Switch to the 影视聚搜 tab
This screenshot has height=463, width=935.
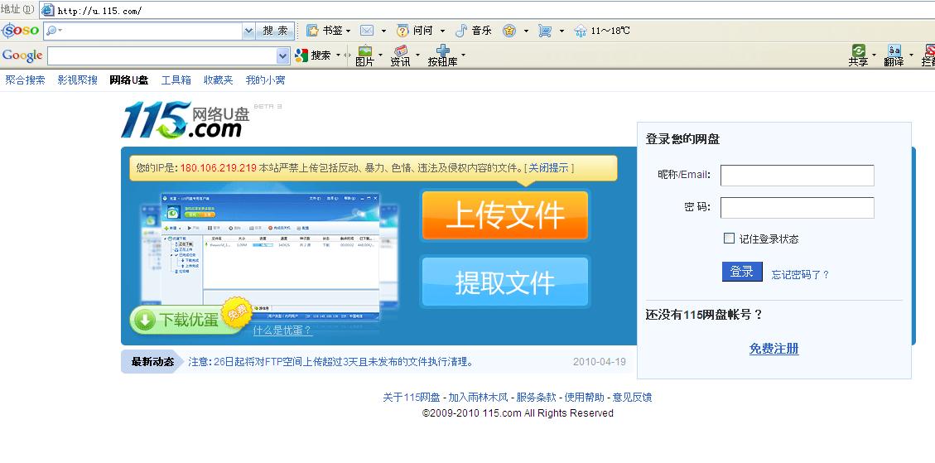[78, 80]
